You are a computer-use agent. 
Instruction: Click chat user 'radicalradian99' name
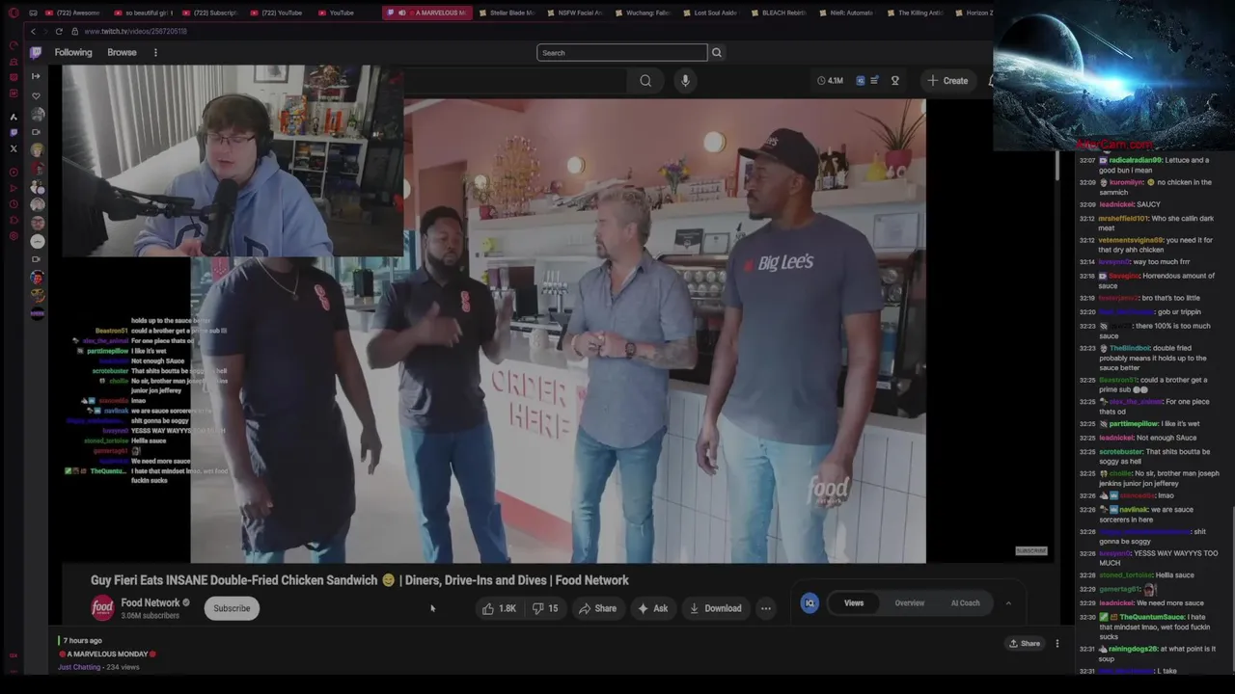(1135, 160)
